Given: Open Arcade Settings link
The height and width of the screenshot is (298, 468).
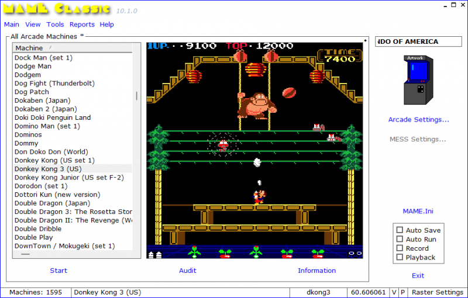Looking at the screenshot, I should tap(418, 120).
